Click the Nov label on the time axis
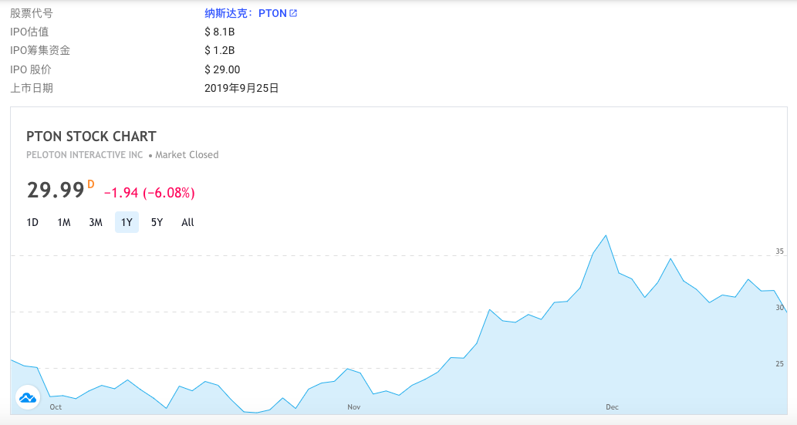 [x=354, y=406]
